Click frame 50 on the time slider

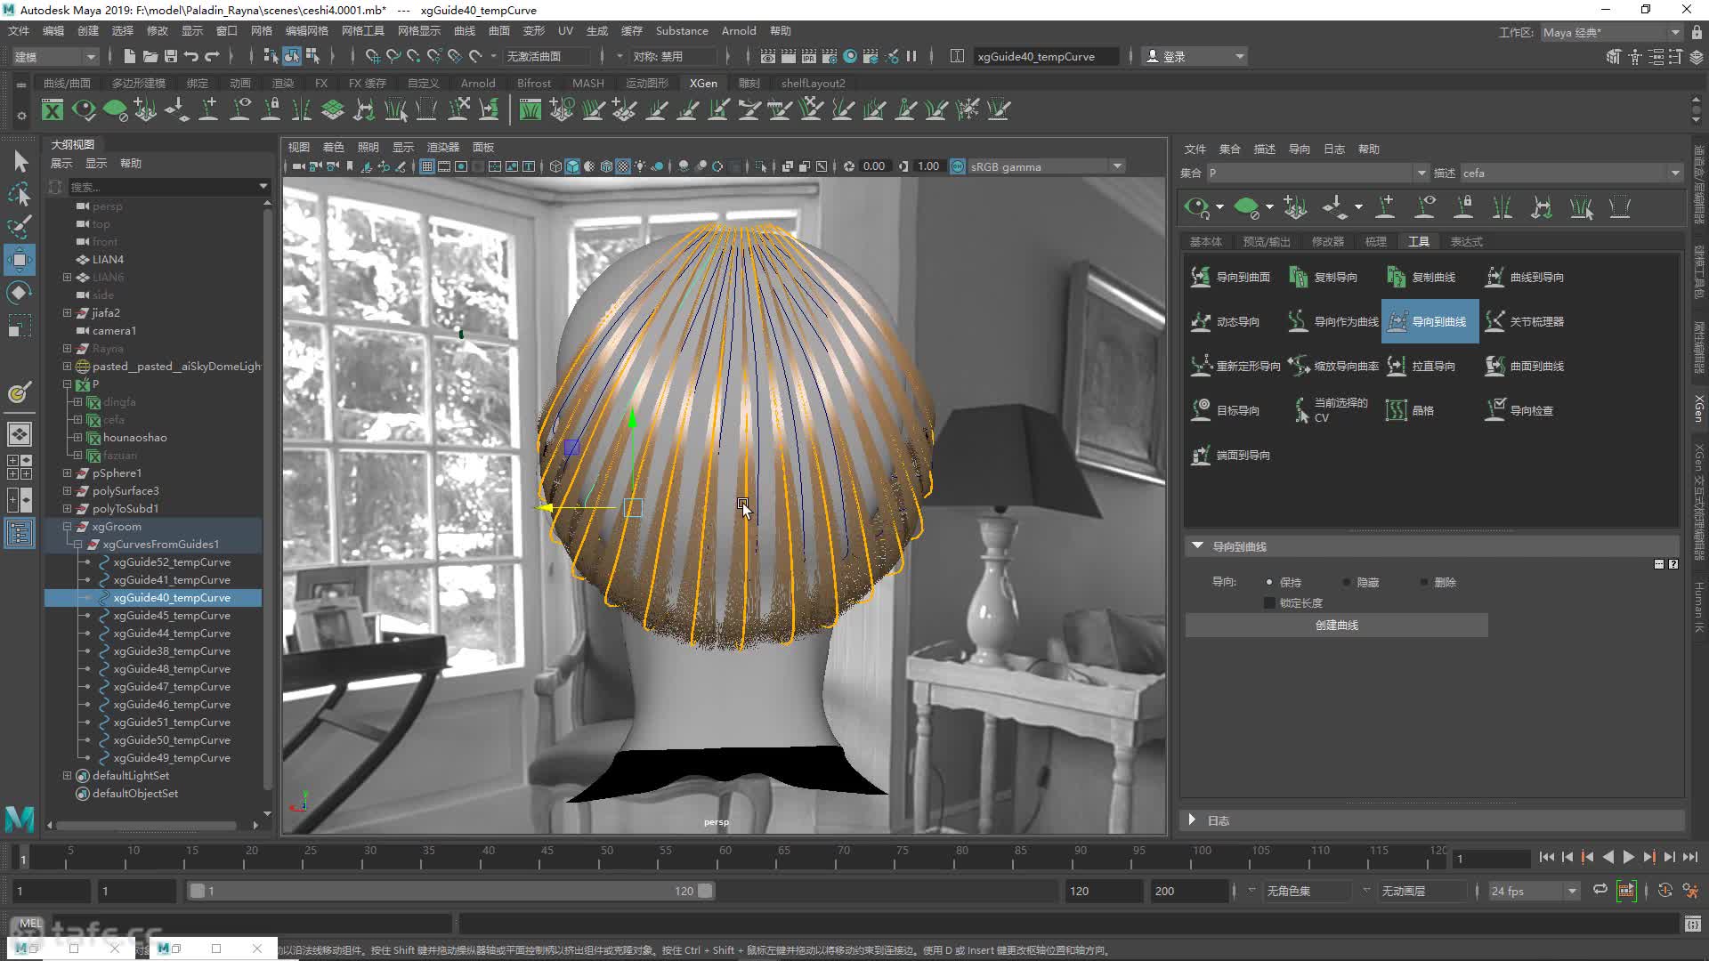click(x=606, y=858)
